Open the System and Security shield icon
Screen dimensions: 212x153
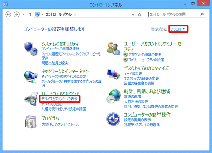[x=31, y=48]
